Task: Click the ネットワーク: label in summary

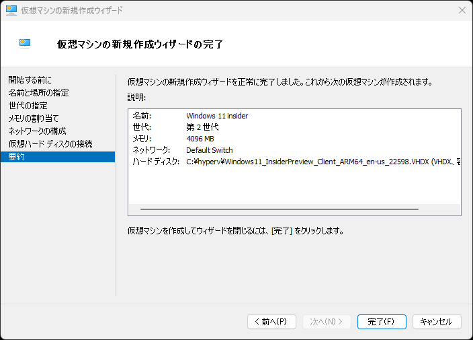Action: click(151, 150)
